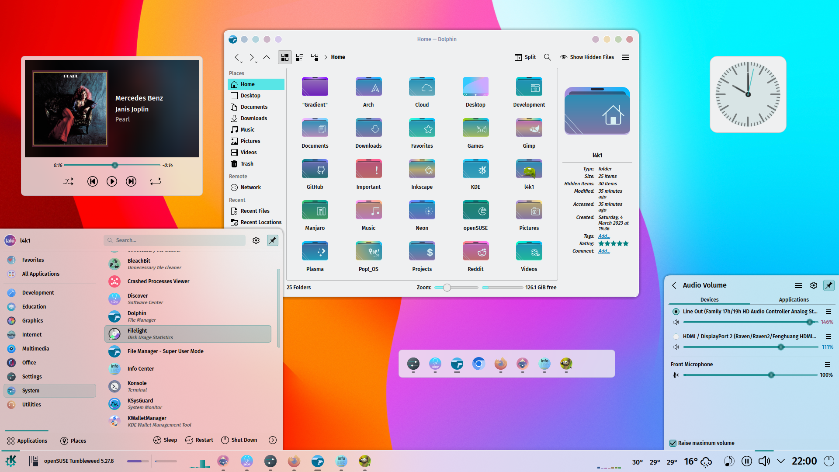This screenshot has height=472, width=839.
Task: Add a tag in the information panel
Action: coord(604,236)
